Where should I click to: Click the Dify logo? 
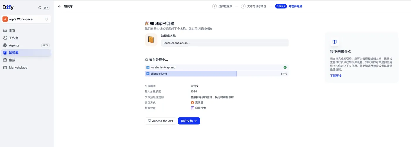click(8, 8)
